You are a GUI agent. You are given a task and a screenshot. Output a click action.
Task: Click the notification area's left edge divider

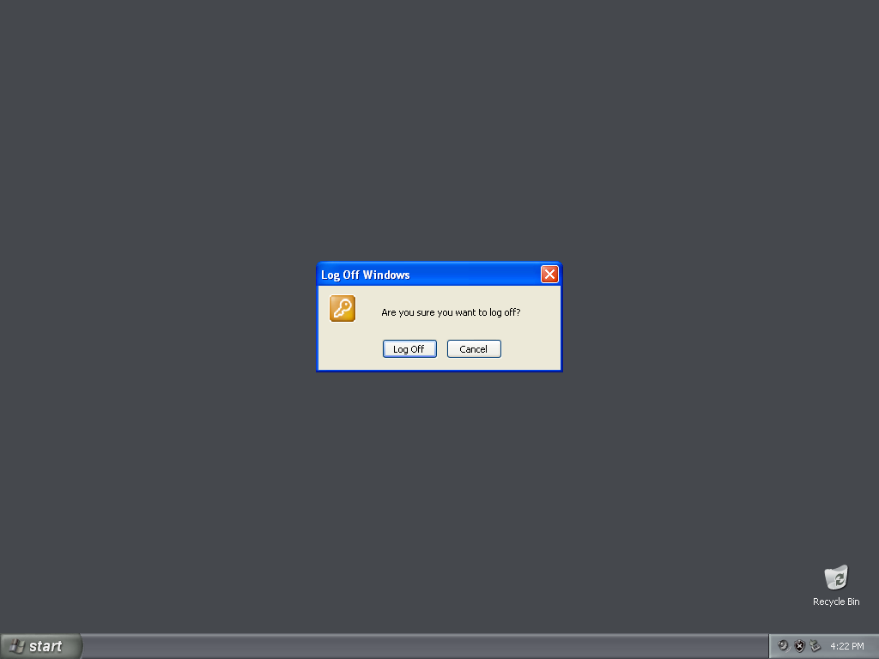coord(769,646)
